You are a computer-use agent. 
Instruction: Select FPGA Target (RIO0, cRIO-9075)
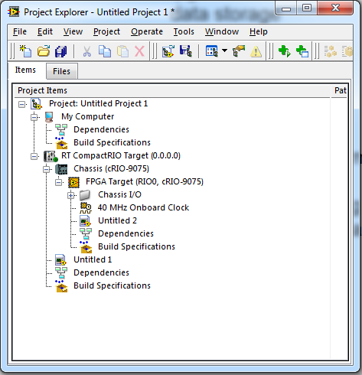[x=145, y=181]
